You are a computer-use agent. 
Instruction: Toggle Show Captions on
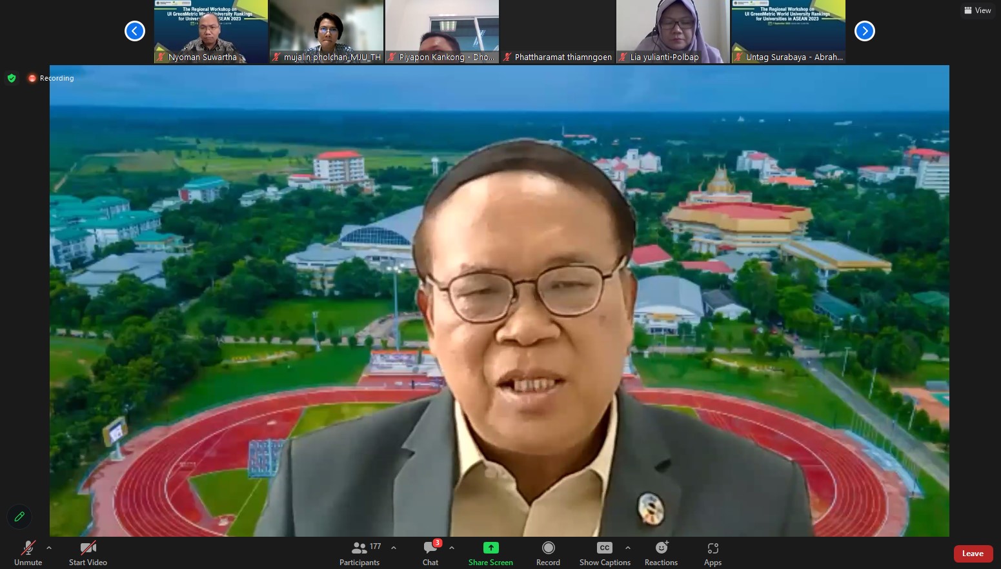[604, 548]
